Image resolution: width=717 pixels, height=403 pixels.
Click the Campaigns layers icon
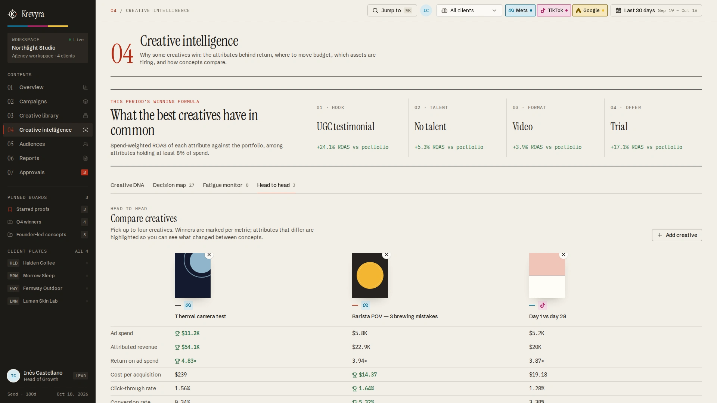(86, 101)
